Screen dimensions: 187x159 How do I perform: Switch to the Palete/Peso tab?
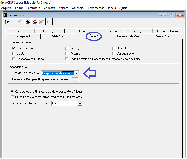[58, 36]
